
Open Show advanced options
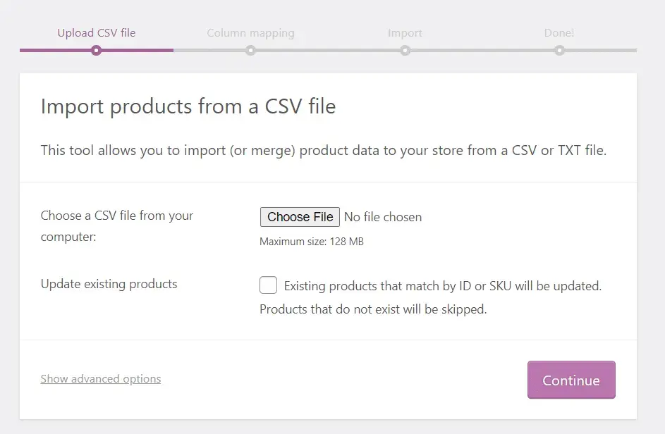100,378
